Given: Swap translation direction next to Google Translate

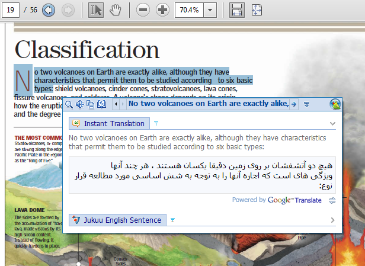Looking at the screenshot, I should (332, 201).
